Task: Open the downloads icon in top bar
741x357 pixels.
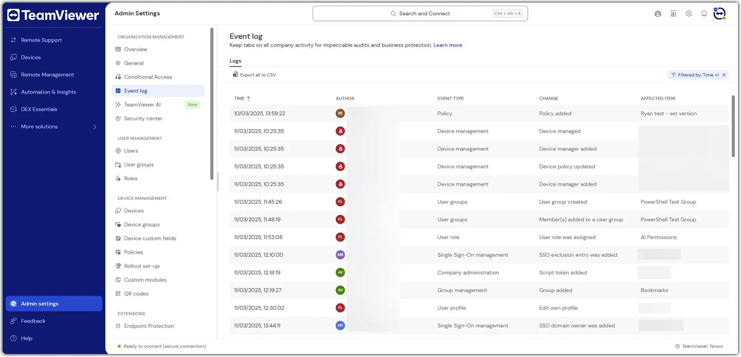Action: pos(673,13)
